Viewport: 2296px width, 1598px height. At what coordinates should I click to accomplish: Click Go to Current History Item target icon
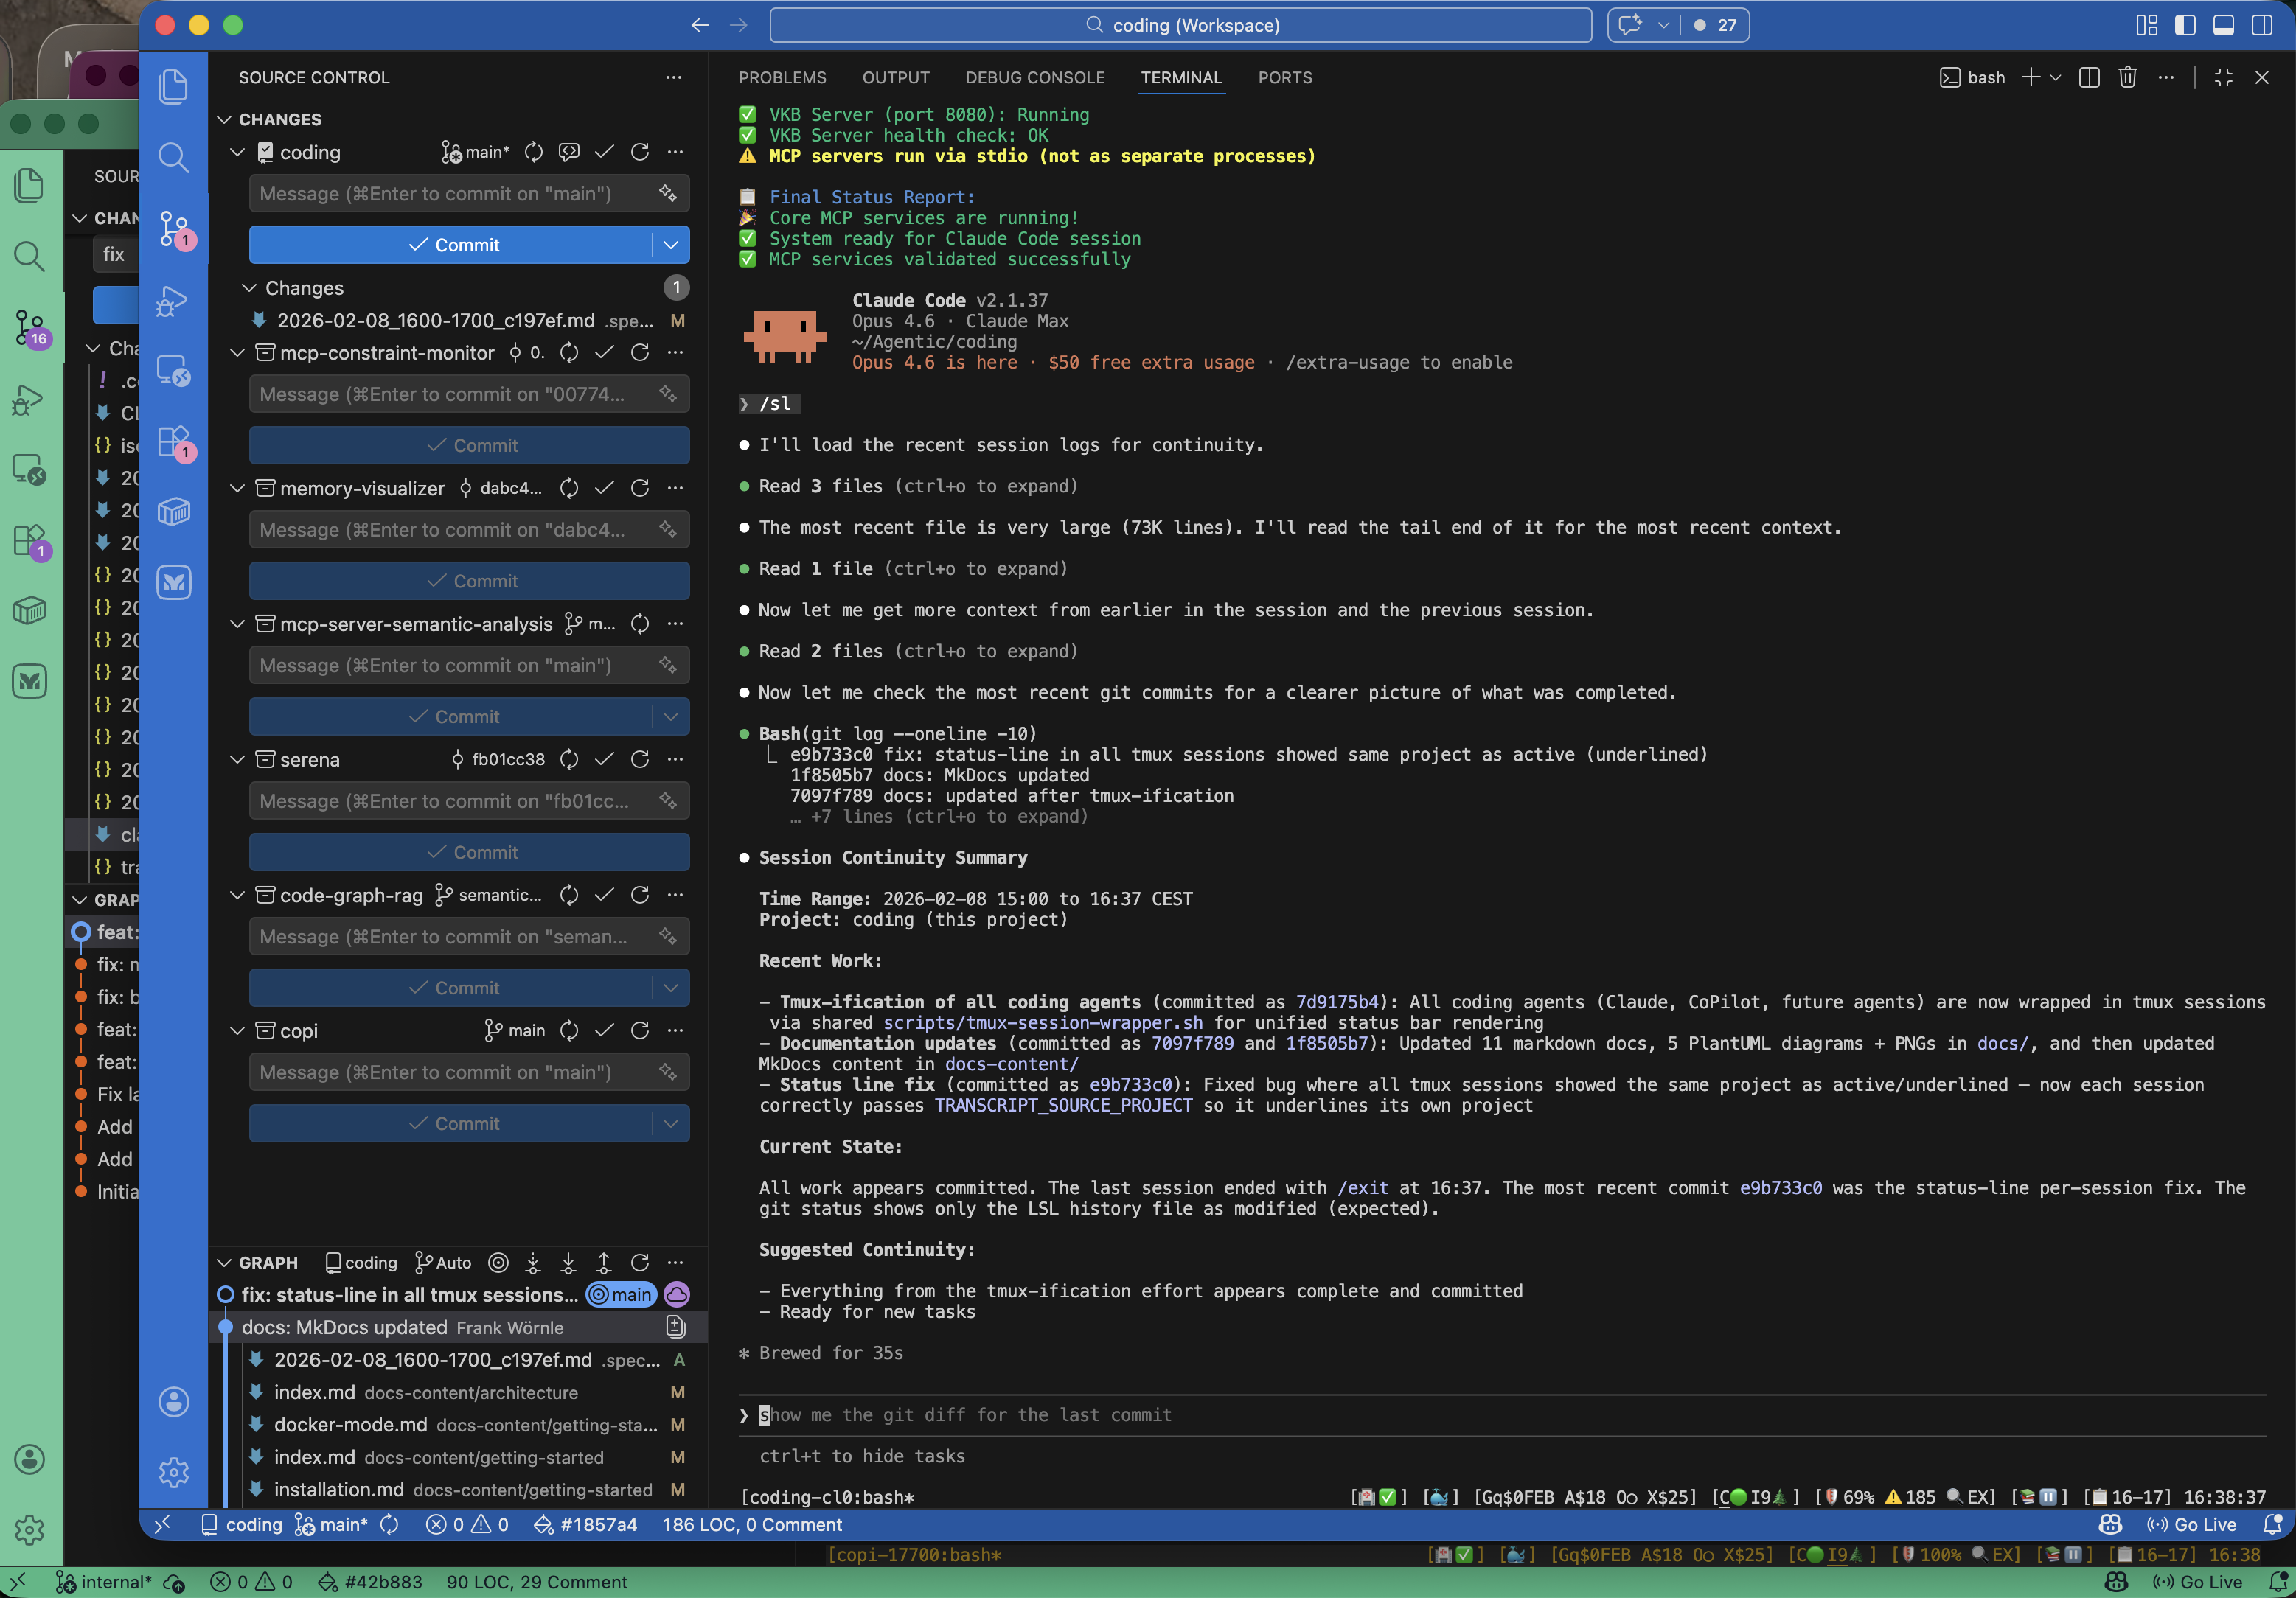coord(498,1263)
